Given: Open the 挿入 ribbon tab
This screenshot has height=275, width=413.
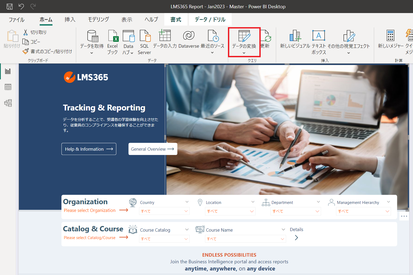Looking at the screenshot, I should 70,19.
